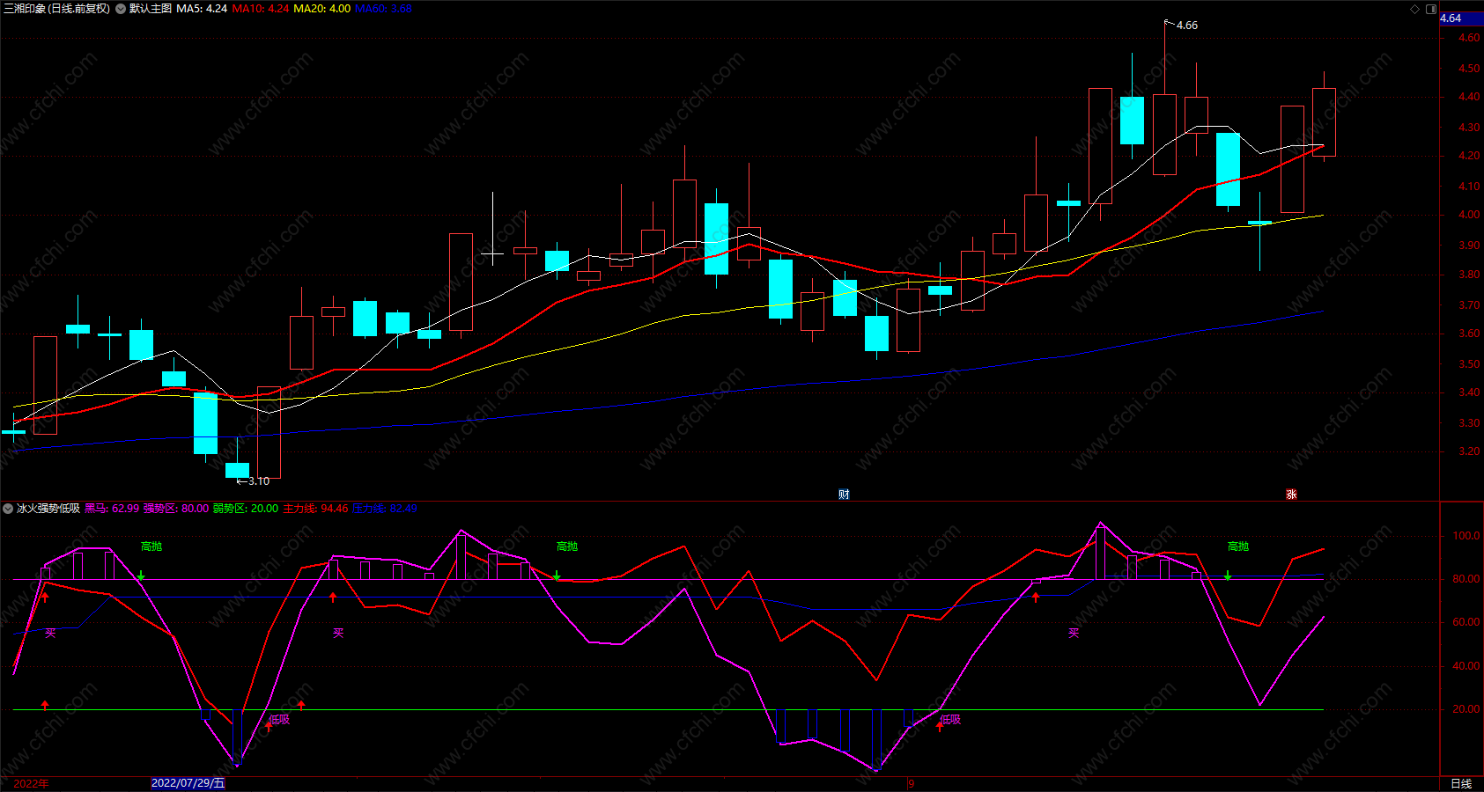Click the 4.66 high price label
The width and height of the screenshot is (1484, 792).
pos(1187,26)
